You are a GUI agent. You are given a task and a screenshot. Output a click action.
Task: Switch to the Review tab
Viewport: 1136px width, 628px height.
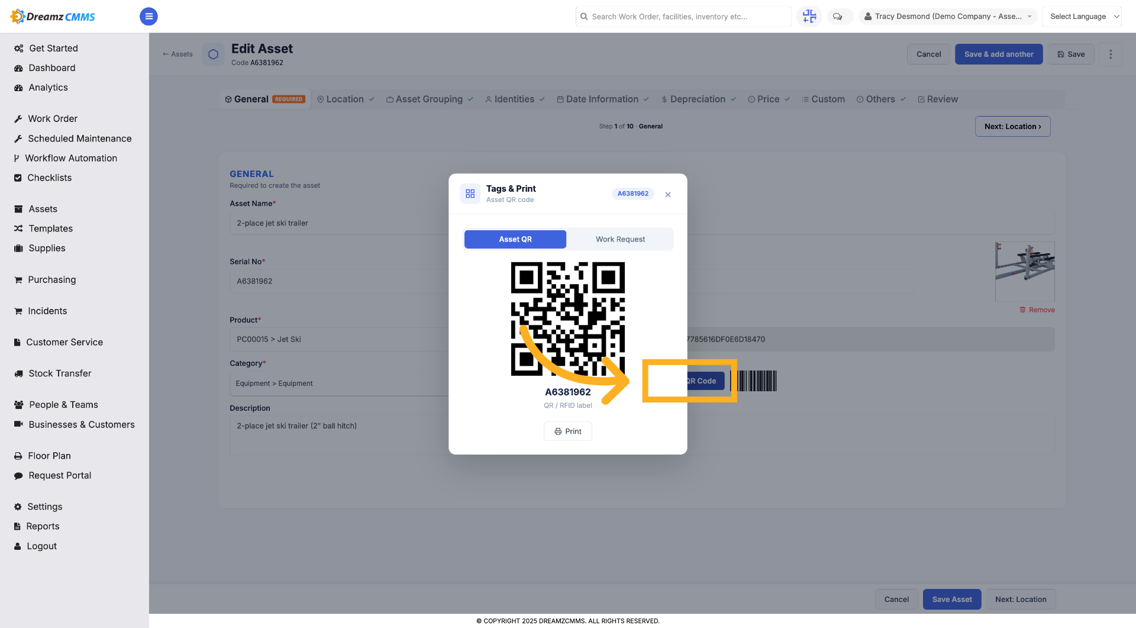(x=938, y=99)
